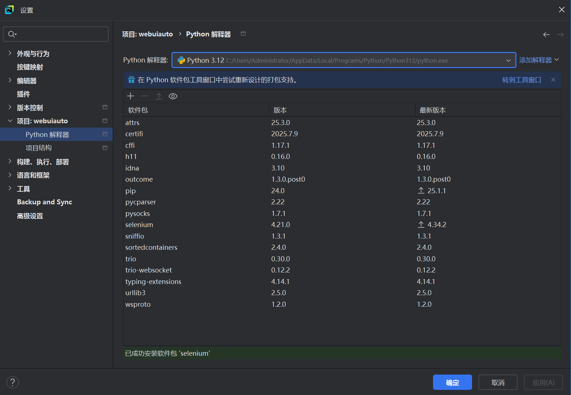Expand 外观与行为 section
This screenshot has width=571, height=395.
pyautogui.click(x=10, y=53)
